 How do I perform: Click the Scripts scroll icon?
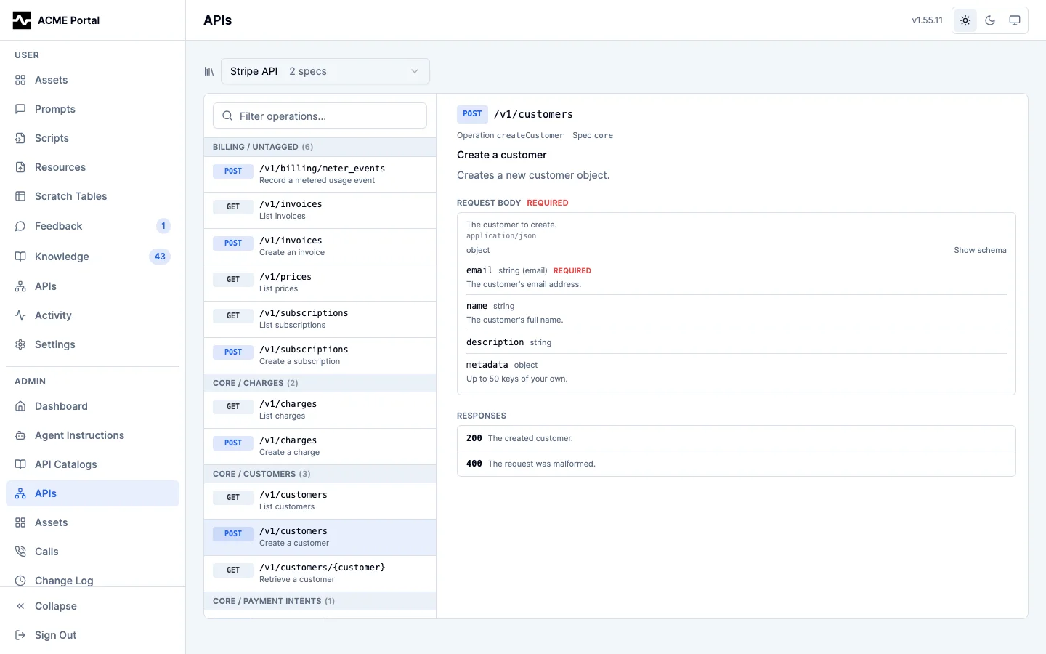(x=20, y=138)
